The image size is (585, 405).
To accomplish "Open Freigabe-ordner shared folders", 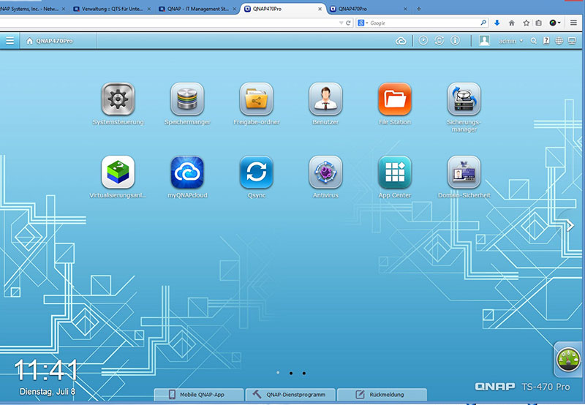I will tap(257, 99).
